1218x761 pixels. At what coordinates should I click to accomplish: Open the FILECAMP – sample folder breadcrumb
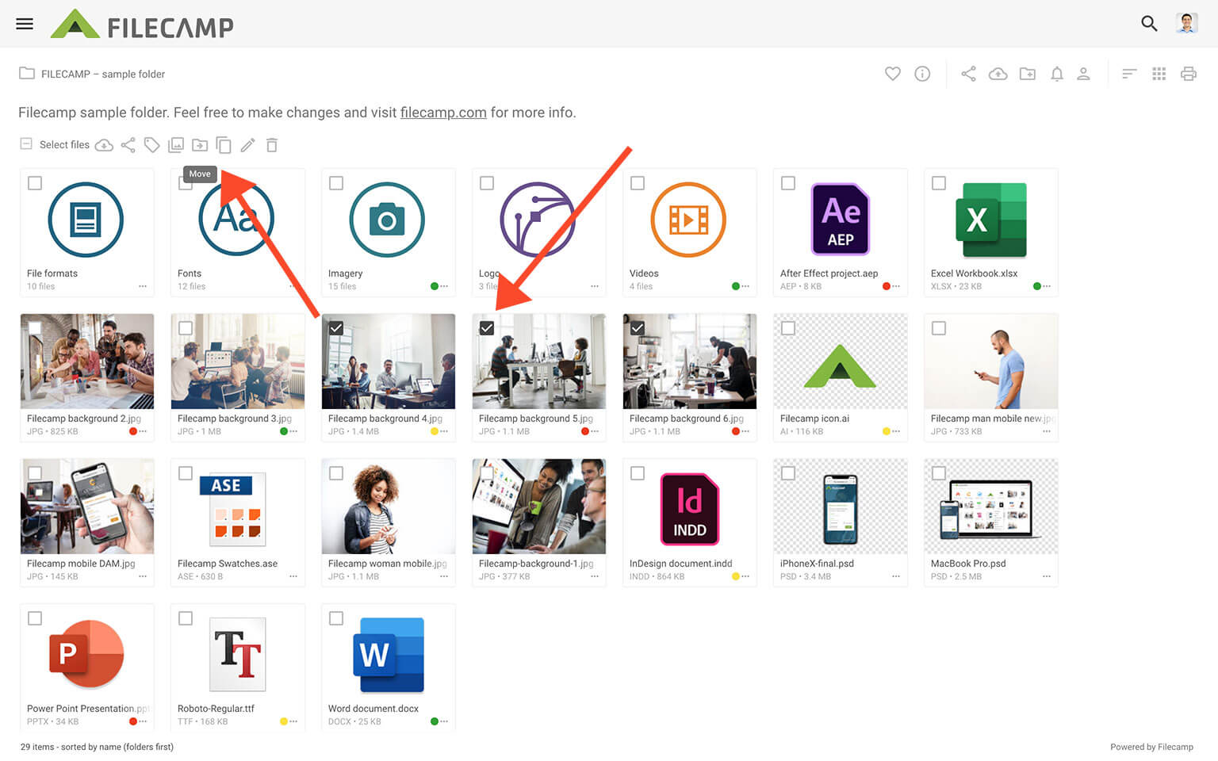[103, 74]
